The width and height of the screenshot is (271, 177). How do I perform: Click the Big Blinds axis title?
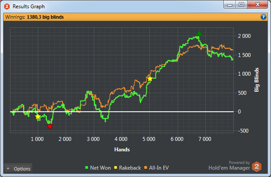point(257,80)
